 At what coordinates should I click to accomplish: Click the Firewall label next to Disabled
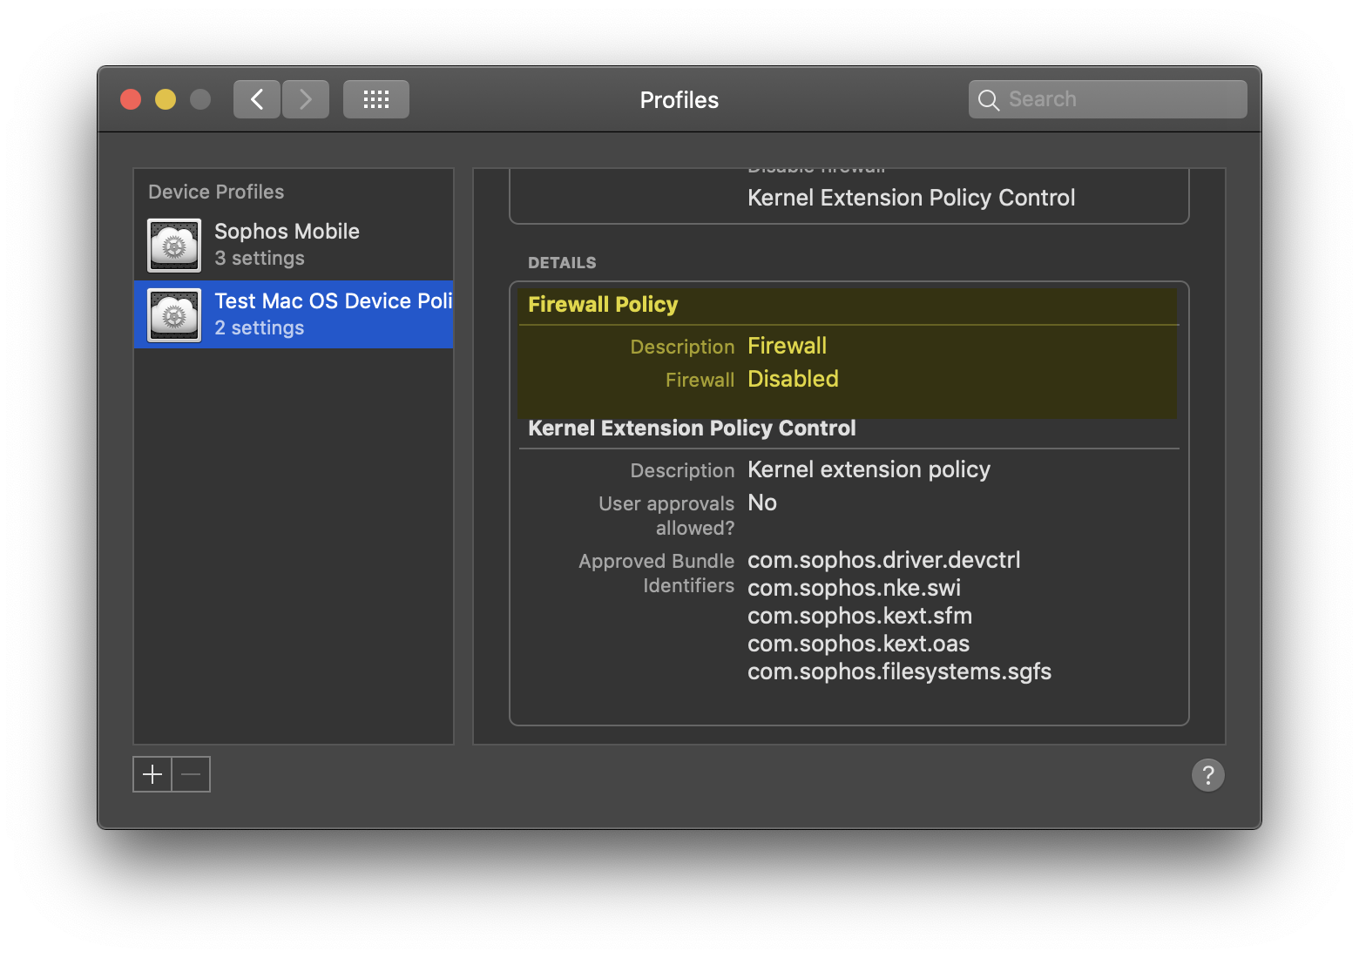click(700, 380)
